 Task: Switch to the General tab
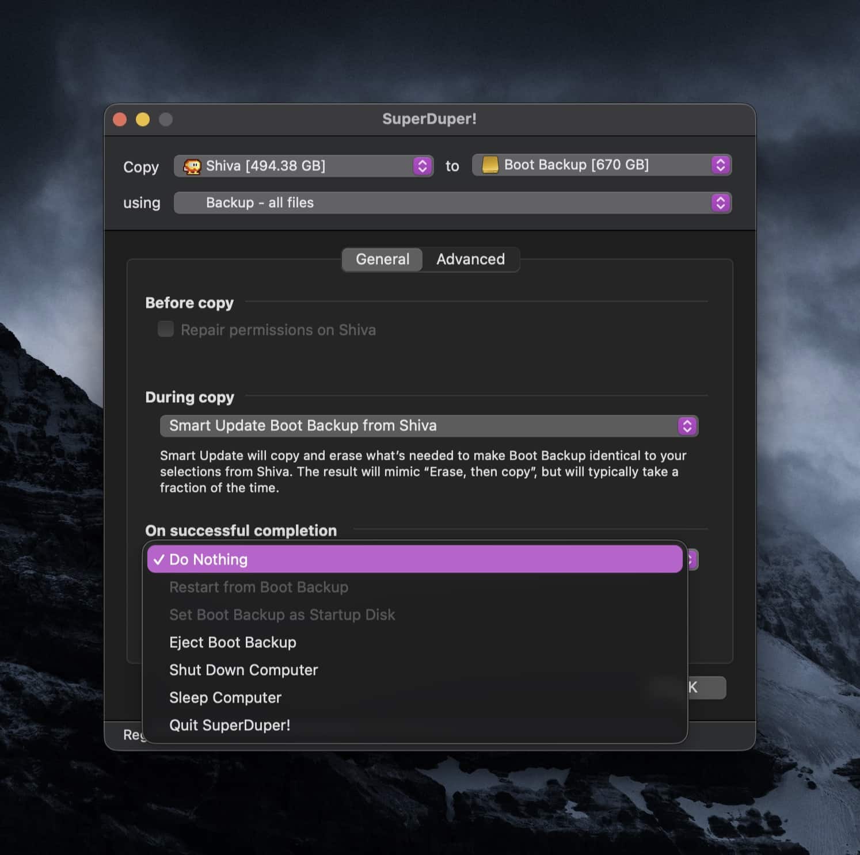[382, 259]
